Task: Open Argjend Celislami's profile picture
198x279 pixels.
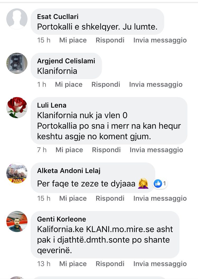Action: [x=17, y=63]
